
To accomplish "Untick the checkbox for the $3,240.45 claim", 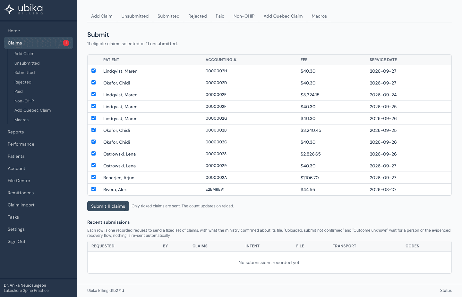I will tap(93, 130).
